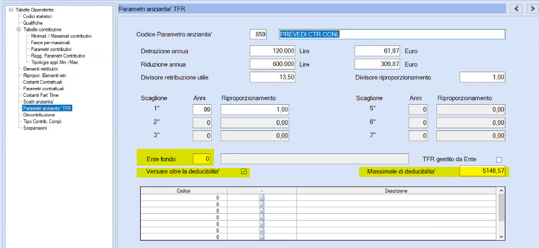Click PREVEDI CTR CCNL description field
Viewport: 539px width, 248px height.
[x=392, y=34]
